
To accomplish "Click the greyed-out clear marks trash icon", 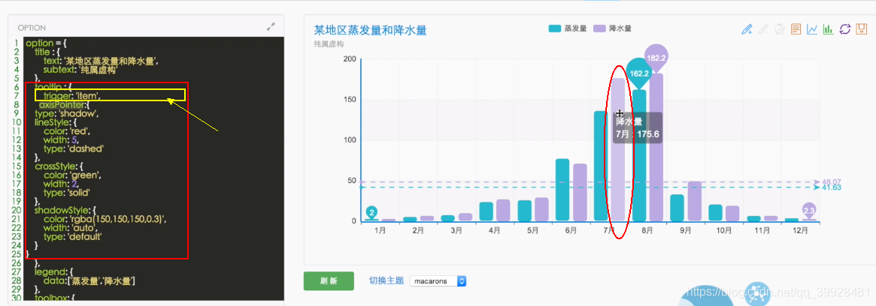I will pos(780,29).
